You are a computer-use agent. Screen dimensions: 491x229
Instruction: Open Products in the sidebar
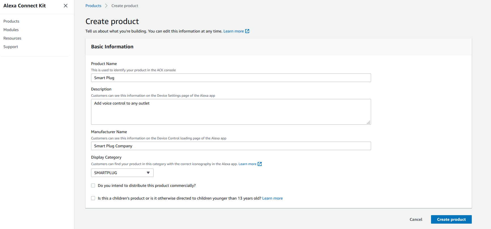point(11,21)
